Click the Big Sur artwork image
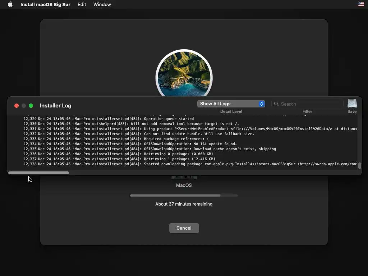This screenshot has height=276, width=368. [184, 73]
